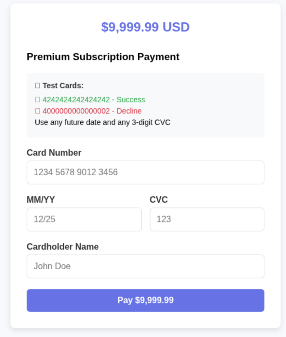
Task: Click into the Cardholder Name field
Action: click(145, 266)
